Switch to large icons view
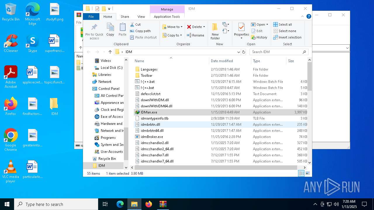Image resolution: width=374 pixels, height=210 pixels. pyautogui.click(x=307, y=173)
